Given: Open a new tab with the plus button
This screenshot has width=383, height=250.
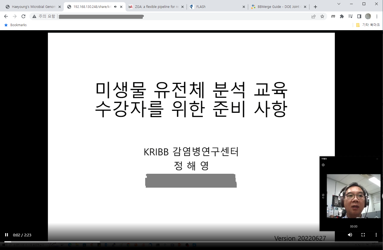Looking at the screenshot, I should 315,7.
